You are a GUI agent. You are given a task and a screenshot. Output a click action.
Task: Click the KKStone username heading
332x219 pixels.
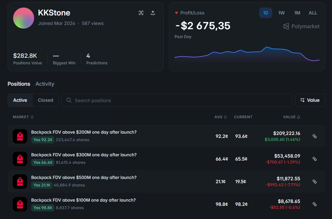click(54, 13)
